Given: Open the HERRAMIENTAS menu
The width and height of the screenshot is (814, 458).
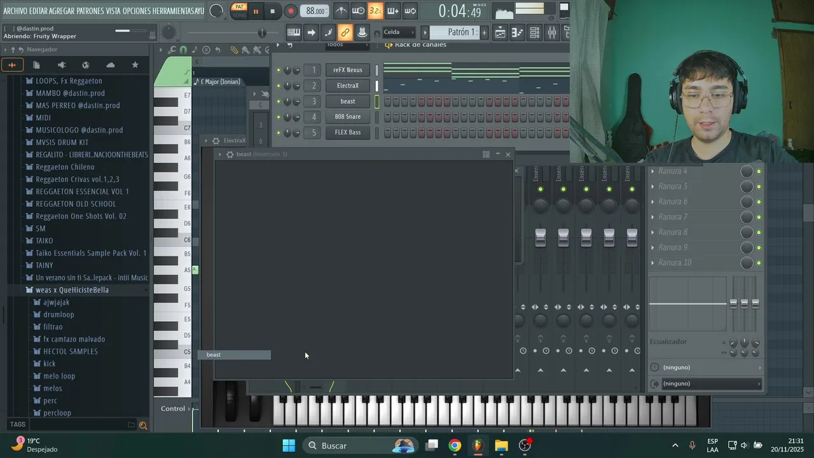Looking at the screenshot, I should 172,11.
